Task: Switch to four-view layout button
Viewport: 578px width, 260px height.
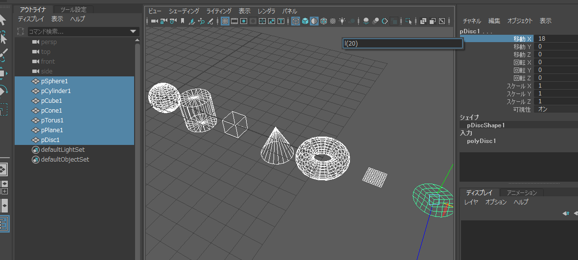Action: (x=4, y=188)
